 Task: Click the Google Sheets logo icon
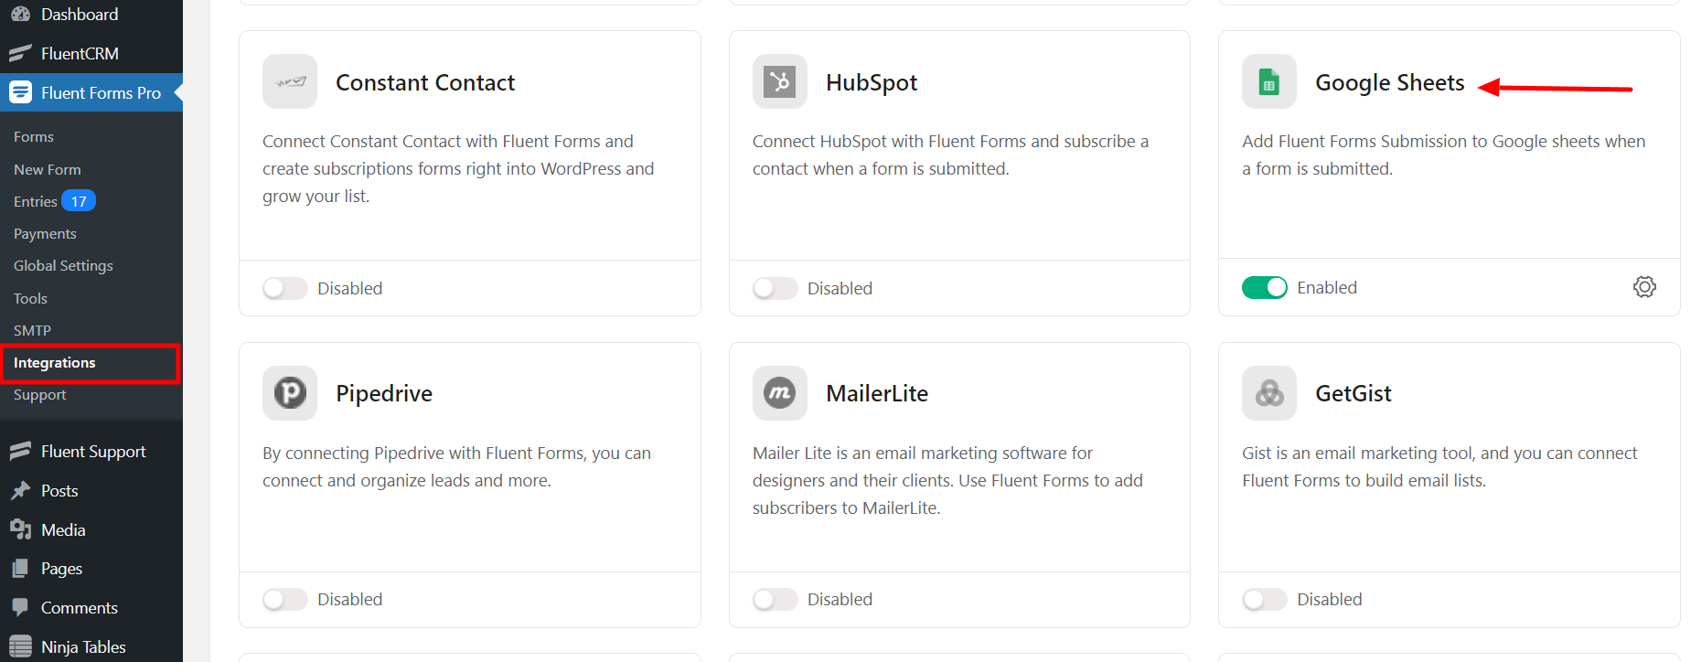click(x=1268, y=82)
